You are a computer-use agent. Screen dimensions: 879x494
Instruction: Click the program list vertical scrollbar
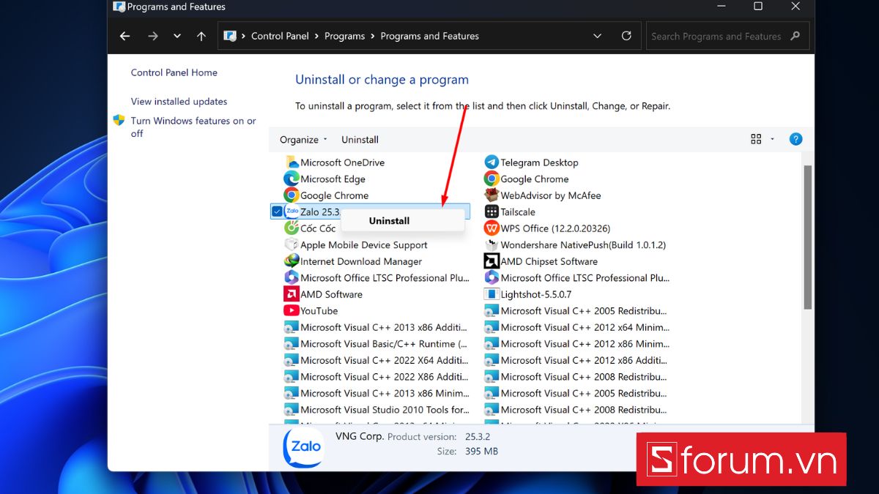[807, 236]
